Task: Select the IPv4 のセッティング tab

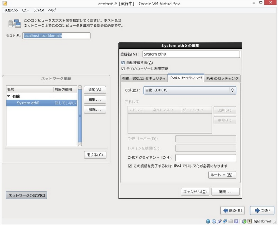Action: coord(186,78)
